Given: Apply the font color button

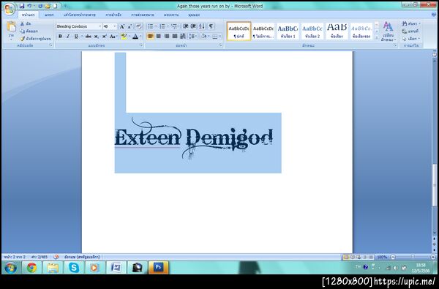Looking at the screenshot, I should click(x=135, y=37).
